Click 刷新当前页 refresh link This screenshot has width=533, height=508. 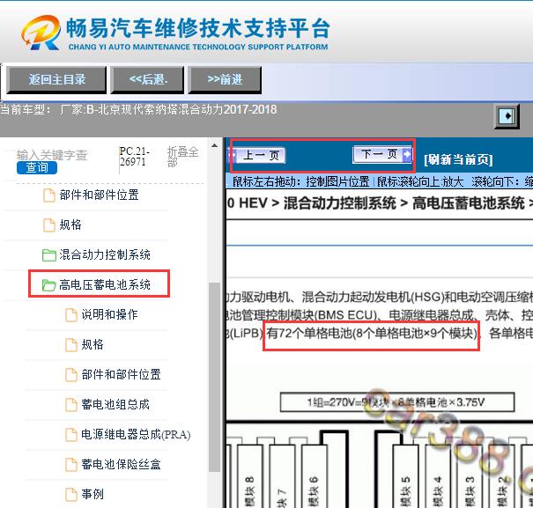(458, 159)
